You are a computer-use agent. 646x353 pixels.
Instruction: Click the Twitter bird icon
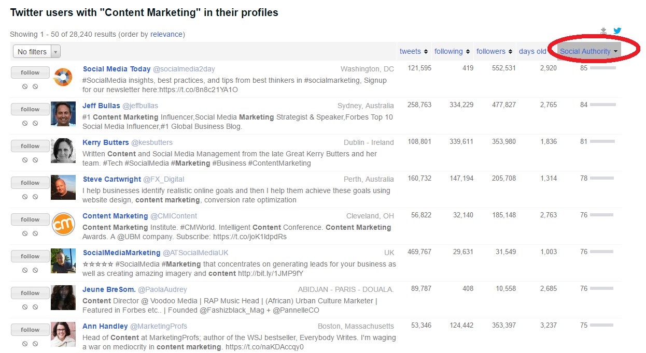[x=617, y=31]
